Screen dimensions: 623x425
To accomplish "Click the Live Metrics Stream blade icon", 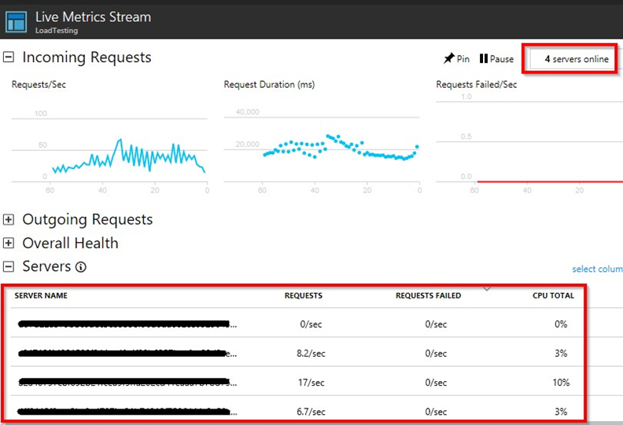I will pos(16,20).
